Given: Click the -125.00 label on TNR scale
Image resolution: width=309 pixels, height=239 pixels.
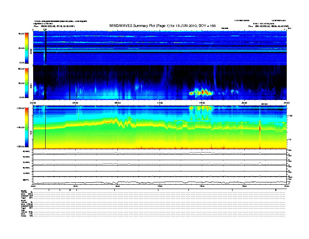Looking at the screenshot, I should point(21,108).
